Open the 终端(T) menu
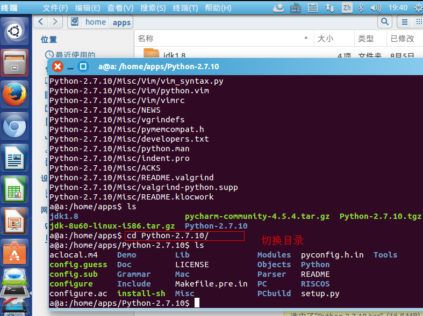This screenshot has height=316, width=423. click(185, 8)
